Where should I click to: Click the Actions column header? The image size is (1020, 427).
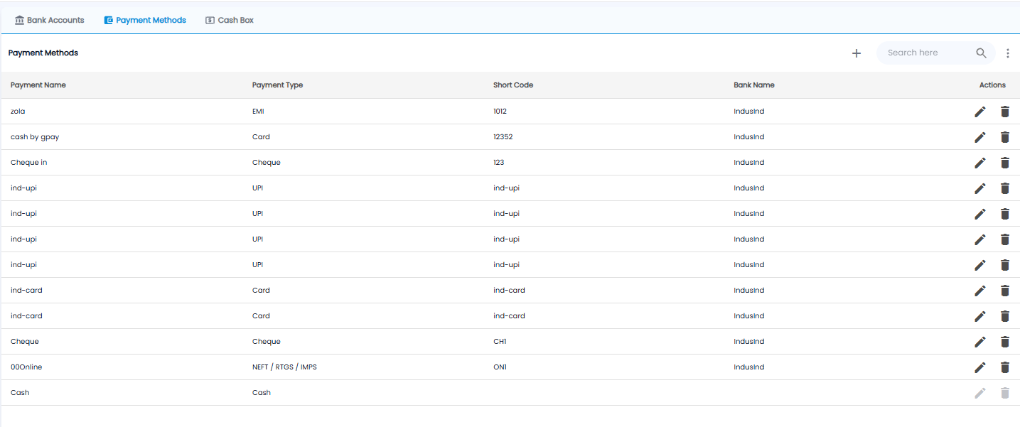pos(992,85)
